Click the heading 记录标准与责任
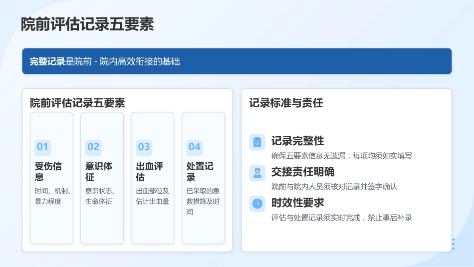This screenshot has width=474, height=267. click(x=286, y=103)
